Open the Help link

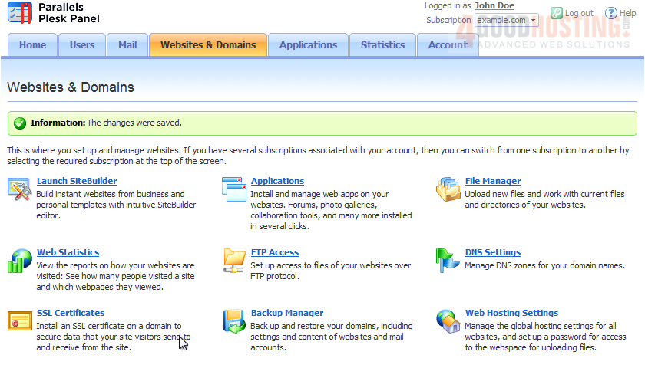(x=627, y=13)
